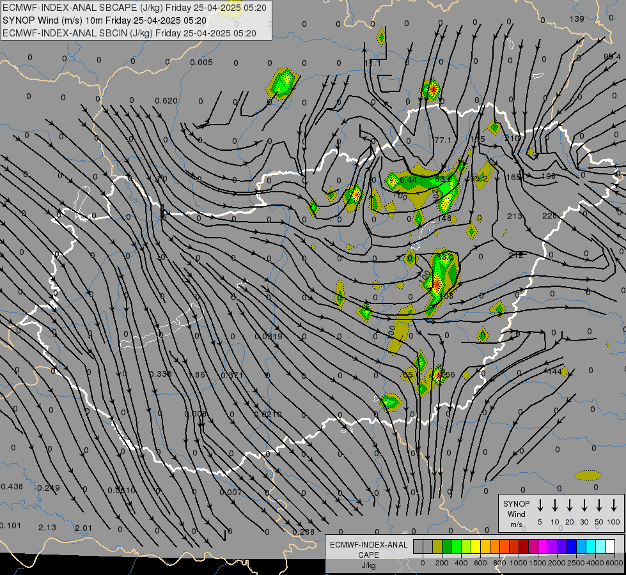Select the white swatch at legend end
The width and height of the screenshot is (626, 575).
tap(610, 546)
